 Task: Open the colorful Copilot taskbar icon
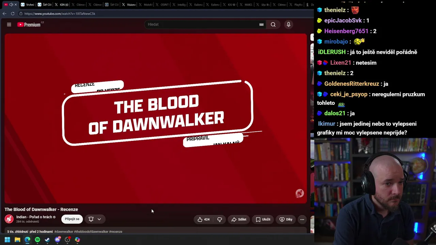(78, 240)
